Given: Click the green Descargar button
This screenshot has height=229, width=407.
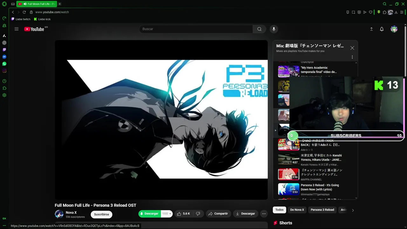Looking at the screenshot, I should 149,214.
